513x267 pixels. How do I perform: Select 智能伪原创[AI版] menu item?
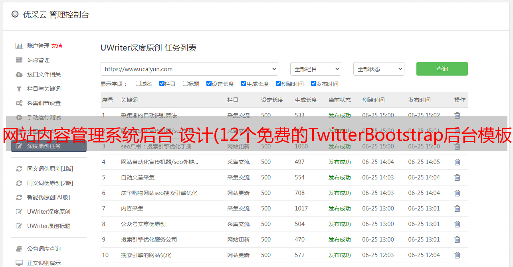pyautogui.click(x=48, y=197)
